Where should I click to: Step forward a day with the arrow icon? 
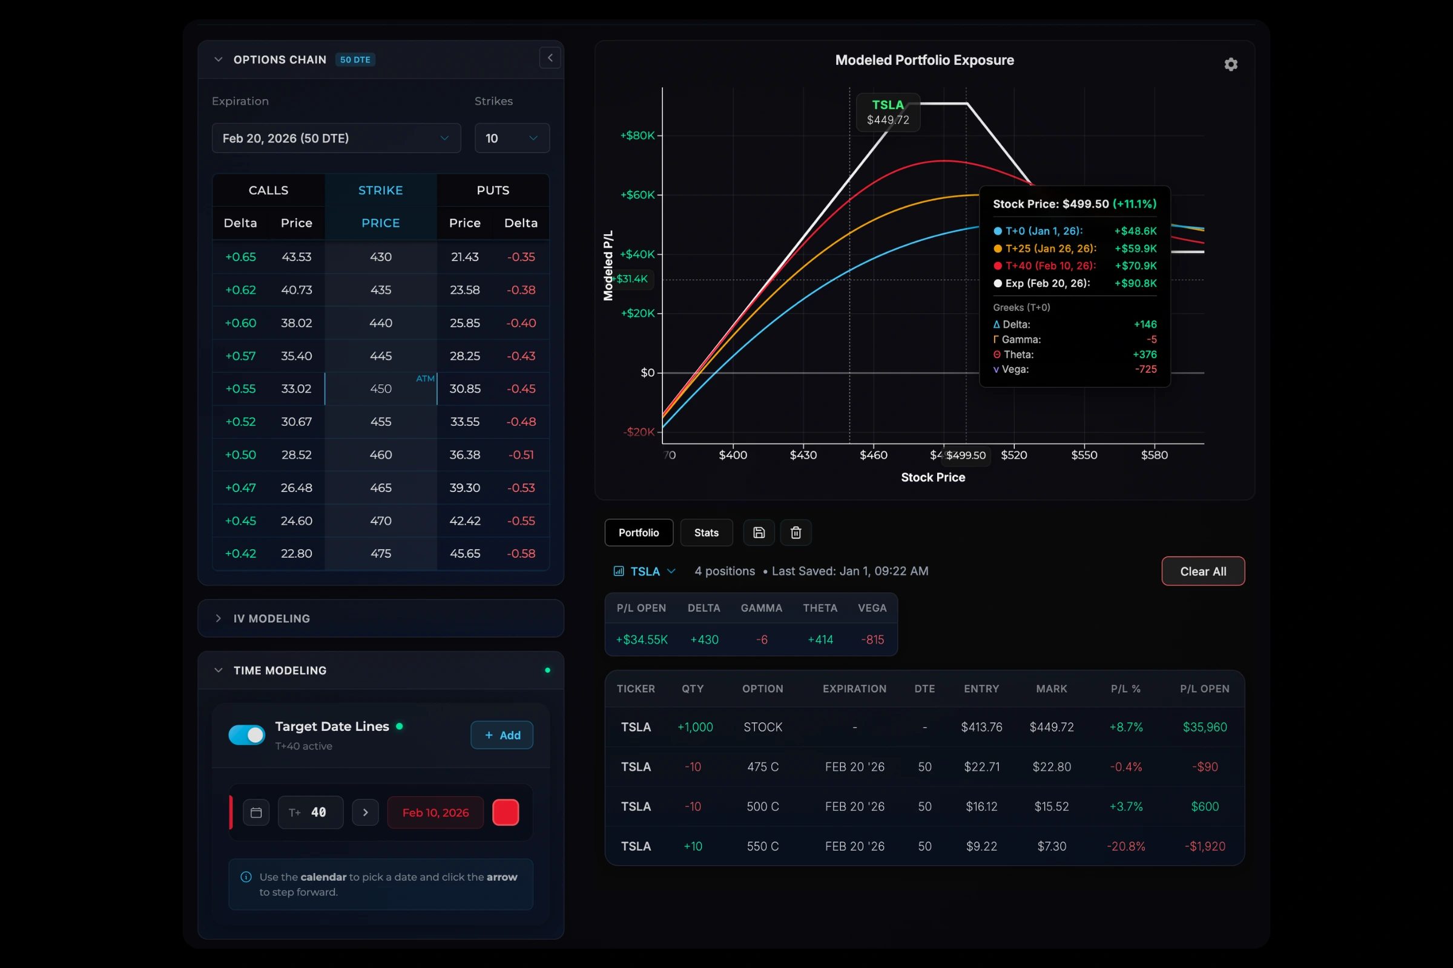[365, 813]
